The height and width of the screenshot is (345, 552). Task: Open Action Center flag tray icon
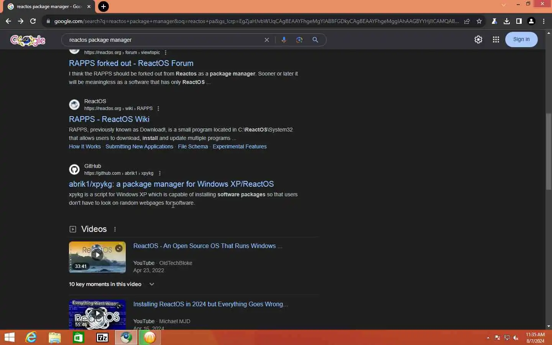497,338
